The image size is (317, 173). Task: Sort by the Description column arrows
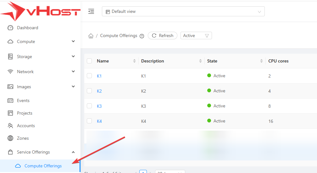click(201, 61)
